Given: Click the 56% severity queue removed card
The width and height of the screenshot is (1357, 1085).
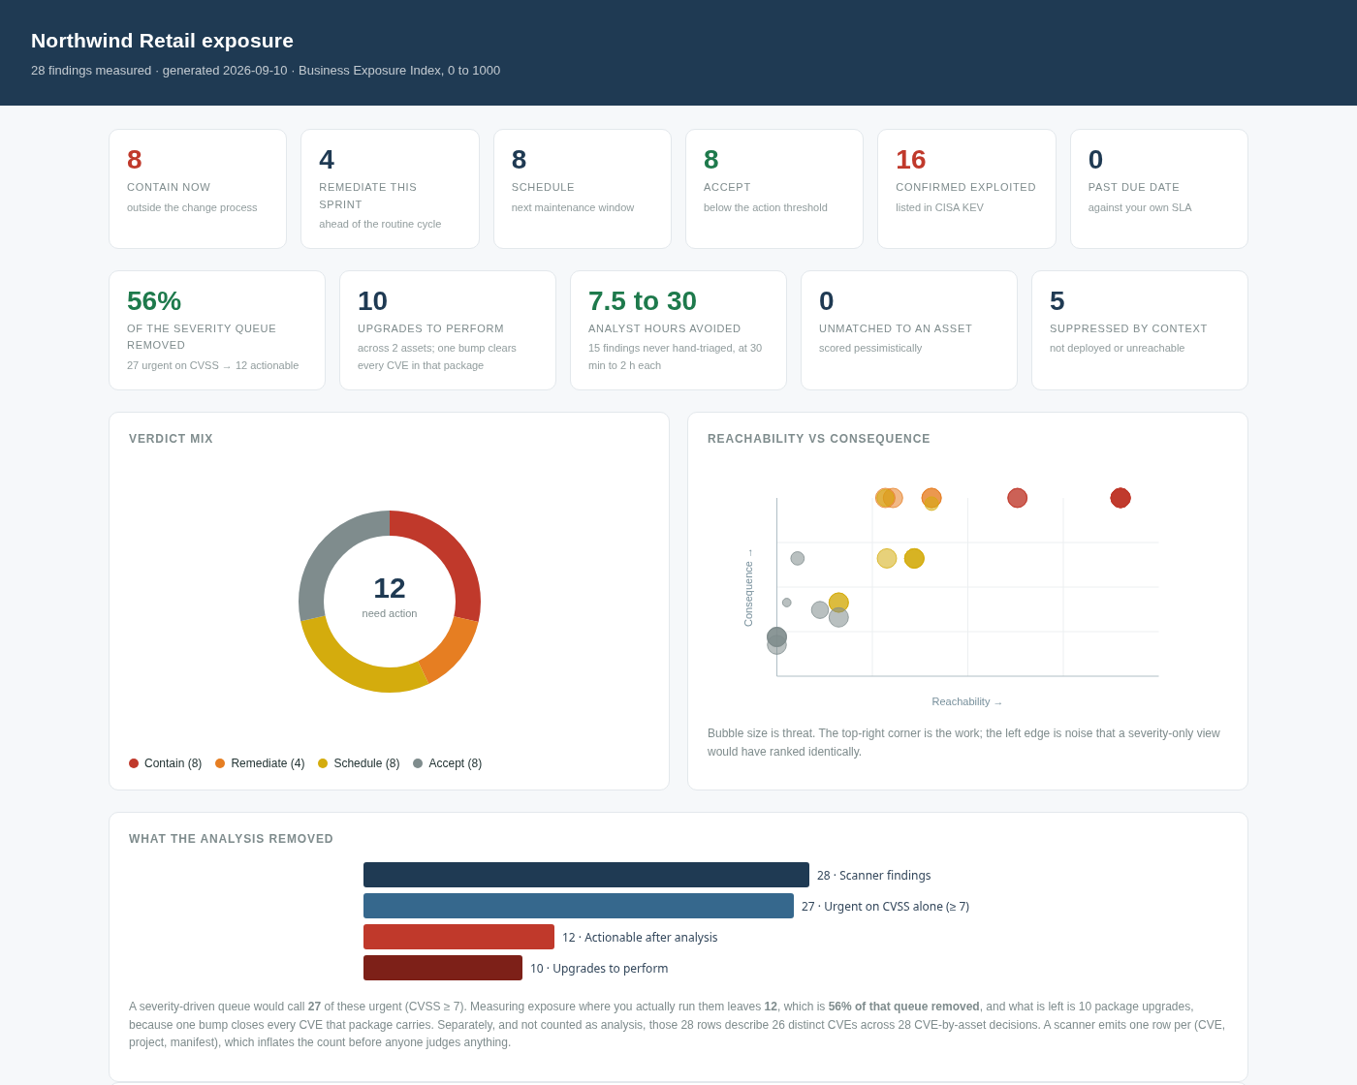Looking at the screenshot, I should tap(217, 330).
